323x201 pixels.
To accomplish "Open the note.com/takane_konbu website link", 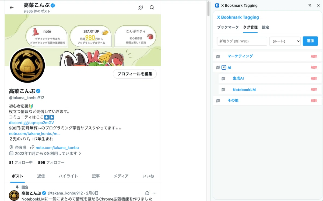I will coord(57,147).
